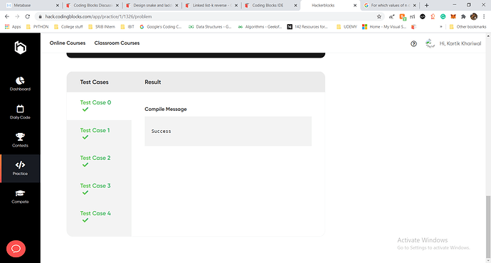The image size is (491, 263).
Task: Open Chrome extensions puzzle icon
Action: tap(463, 16)
